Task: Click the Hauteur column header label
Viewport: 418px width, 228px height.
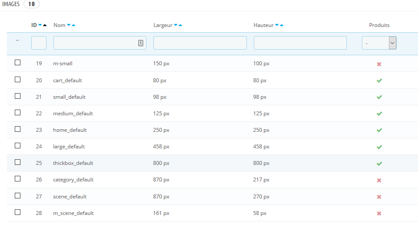Action: coord(263,25)
